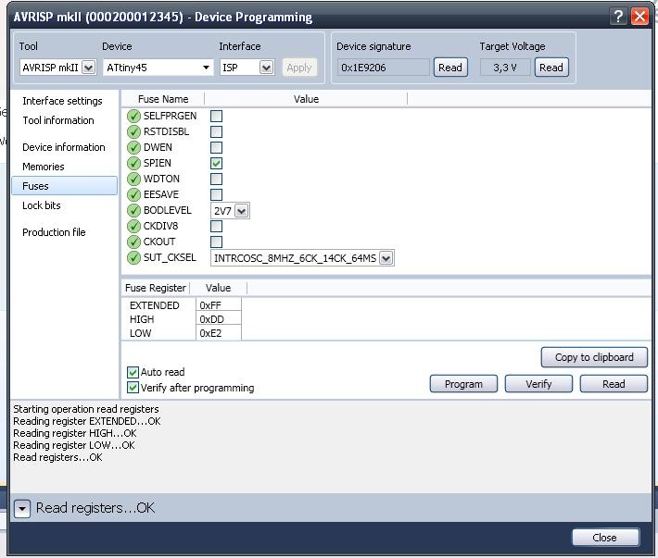Enable the DWEN fuse checkbox
The image size is (658, 558).
[x=216, y=147]
